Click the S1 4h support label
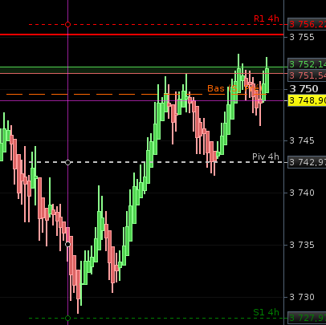Viewport: 326px width, 325px height. [266, 312]
